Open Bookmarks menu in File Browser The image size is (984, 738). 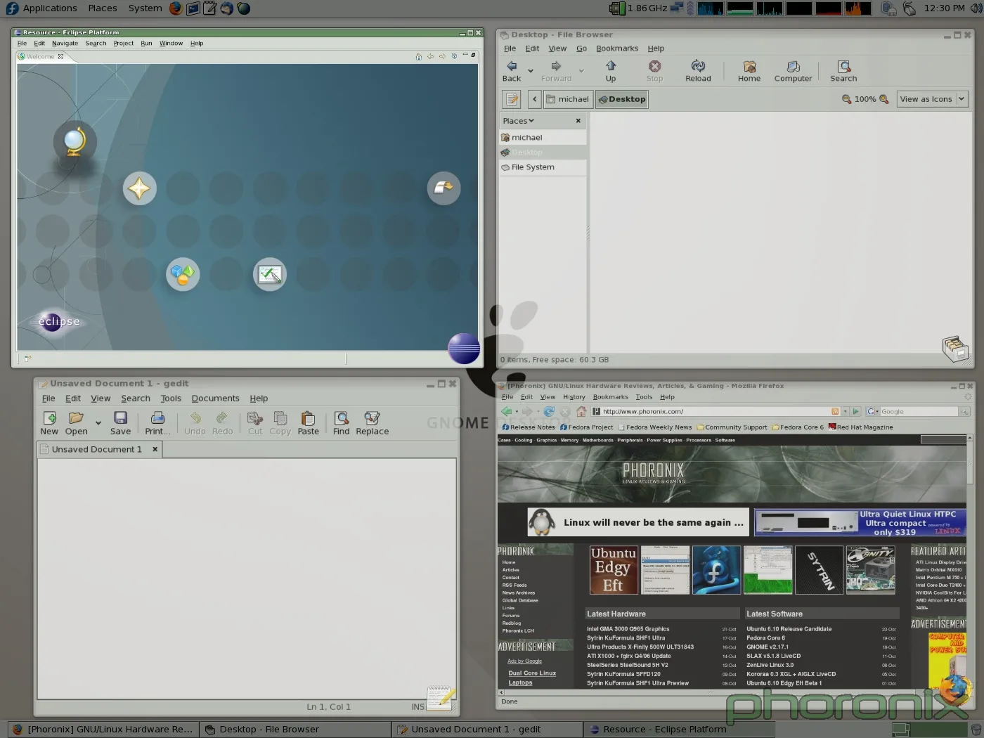[x=617, y=48]
